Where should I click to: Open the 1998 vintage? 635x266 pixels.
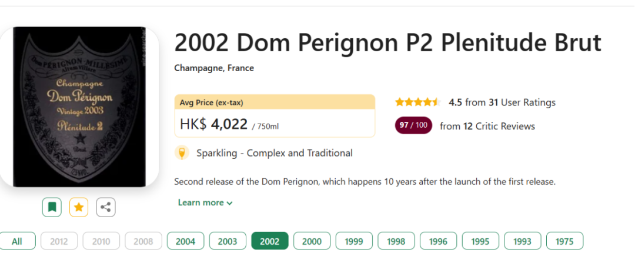(396, 241)
